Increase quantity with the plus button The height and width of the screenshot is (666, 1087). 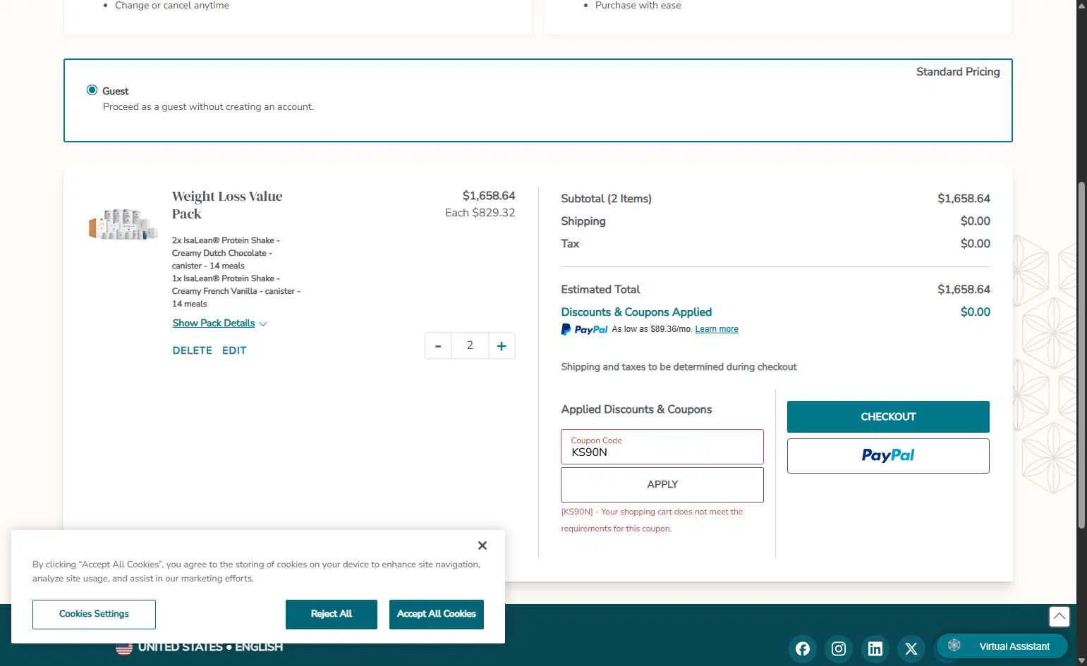(x=502, y=346)
